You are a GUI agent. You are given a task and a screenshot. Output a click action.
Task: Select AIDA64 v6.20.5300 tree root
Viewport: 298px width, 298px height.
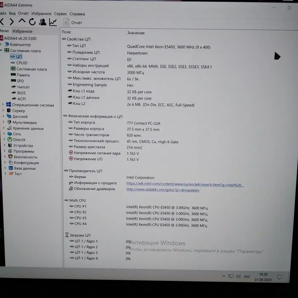[x=18, y=38]
